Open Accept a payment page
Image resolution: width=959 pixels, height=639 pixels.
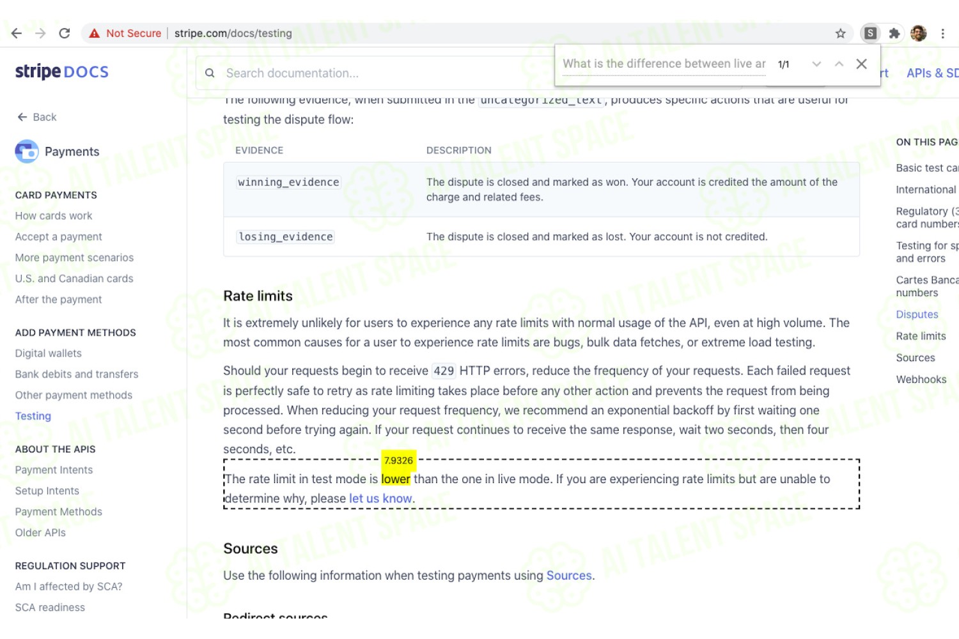coord(59,237)
